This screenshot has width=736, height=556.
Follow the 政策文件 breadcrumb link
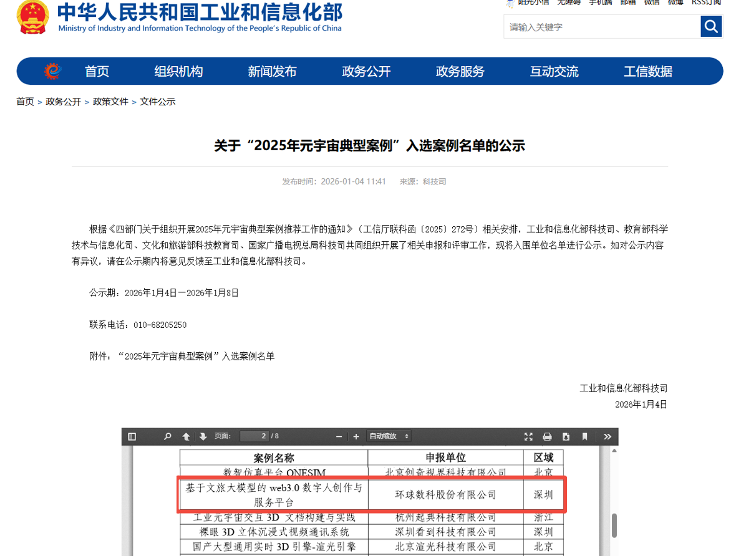110,102
